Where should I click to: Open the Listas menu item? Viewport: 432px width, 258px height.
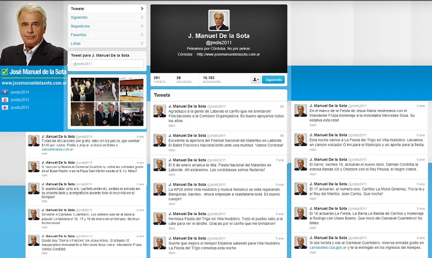107,43
